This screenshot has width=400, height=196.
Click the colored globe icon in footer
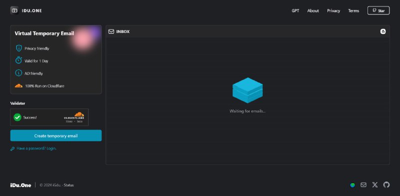click(352, 185)
